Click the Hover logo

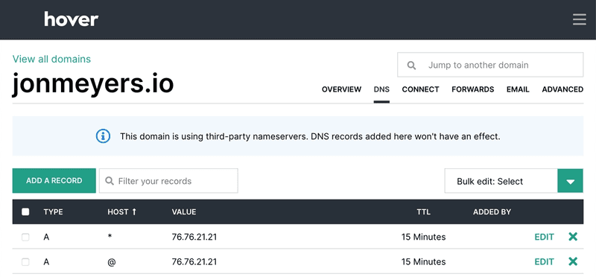click(x=71, y=19)
